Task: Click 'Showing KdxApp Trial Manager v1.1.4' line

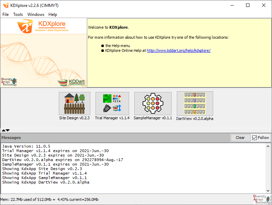Action: [44, 173]
